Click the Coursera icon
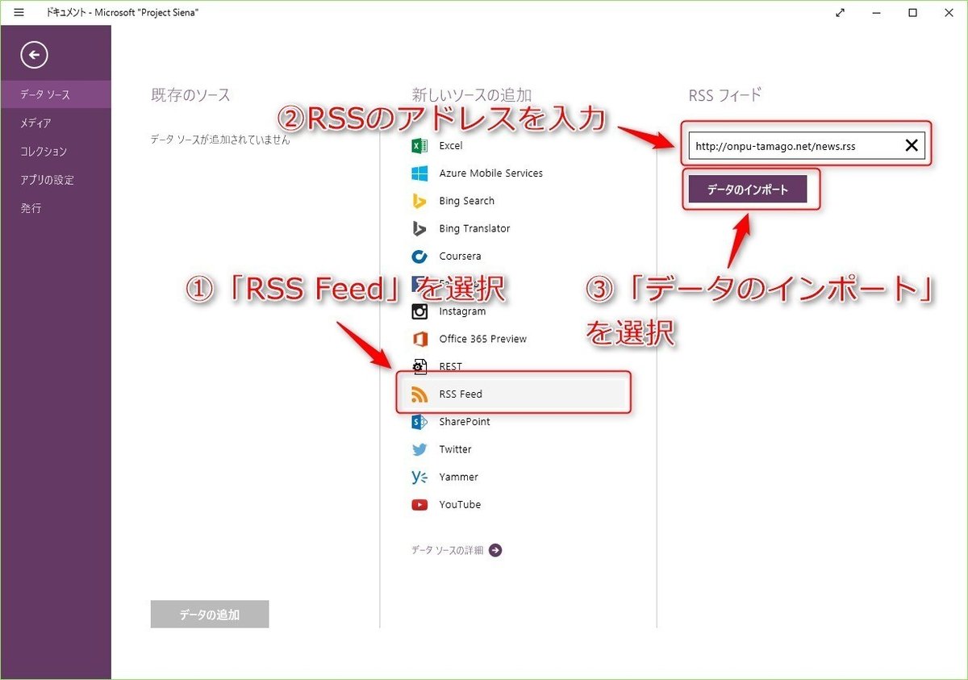 pyautogui.click(x=419, y=257)
